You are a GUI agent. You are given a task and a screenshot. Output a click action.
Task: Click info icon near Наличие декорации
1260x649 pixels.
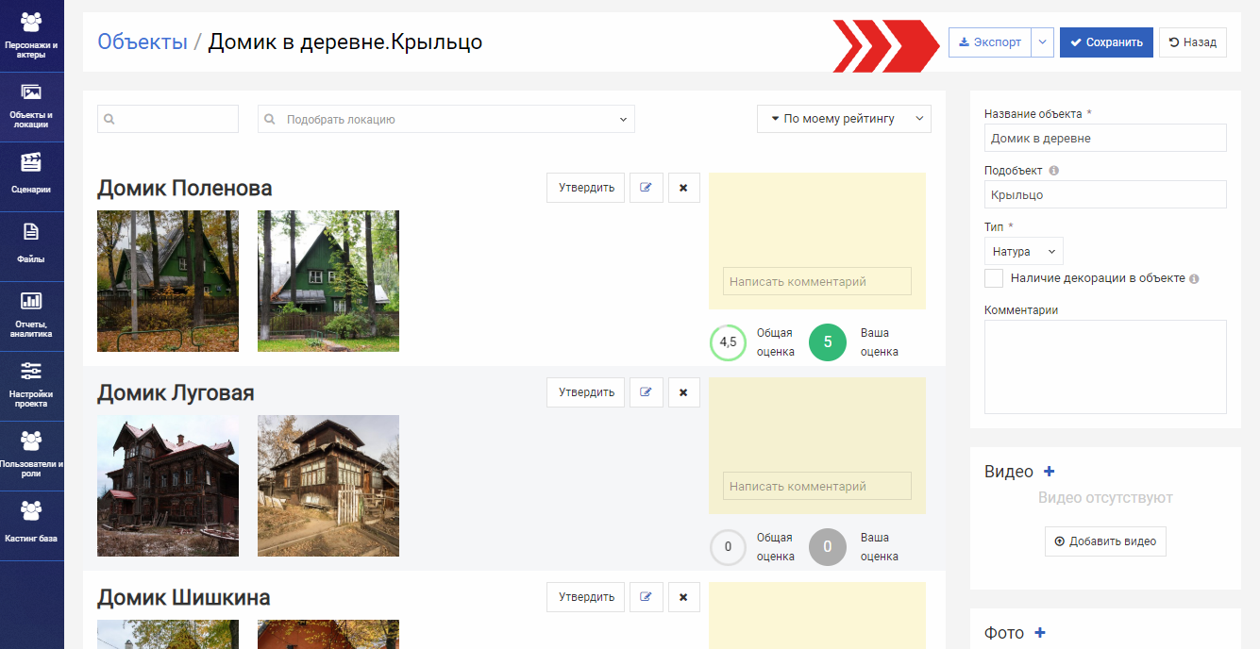(x=1194, y=279)
